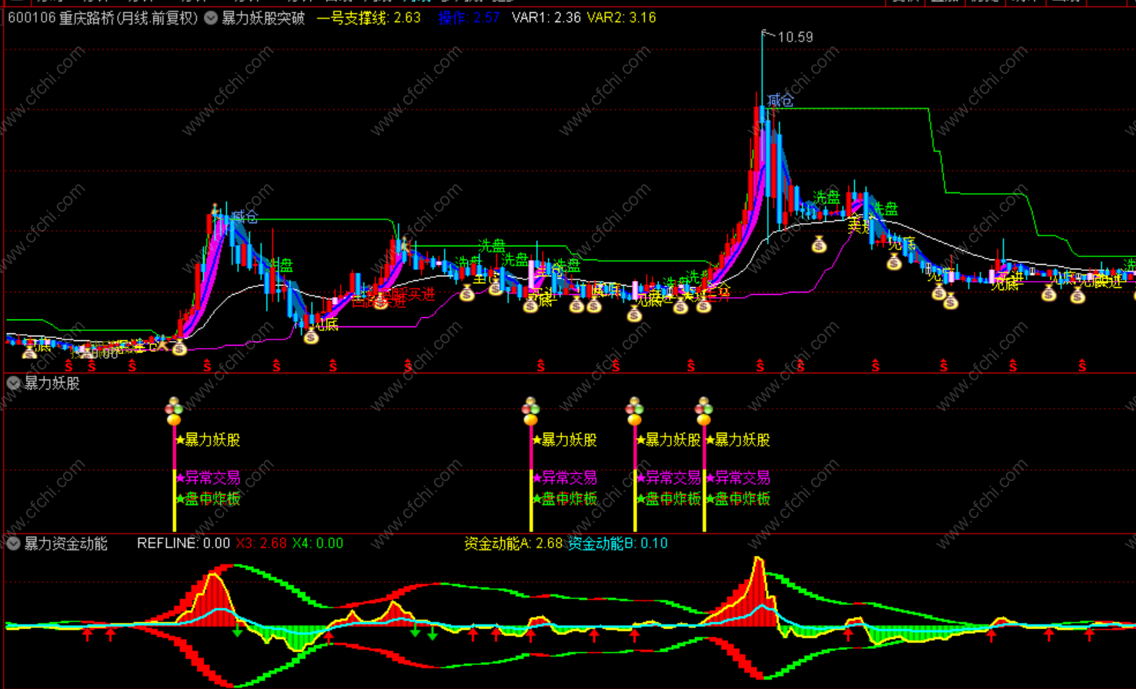Select the REFLINE: 0.00 readout
1136x689 pixels.
click(183, 544)
